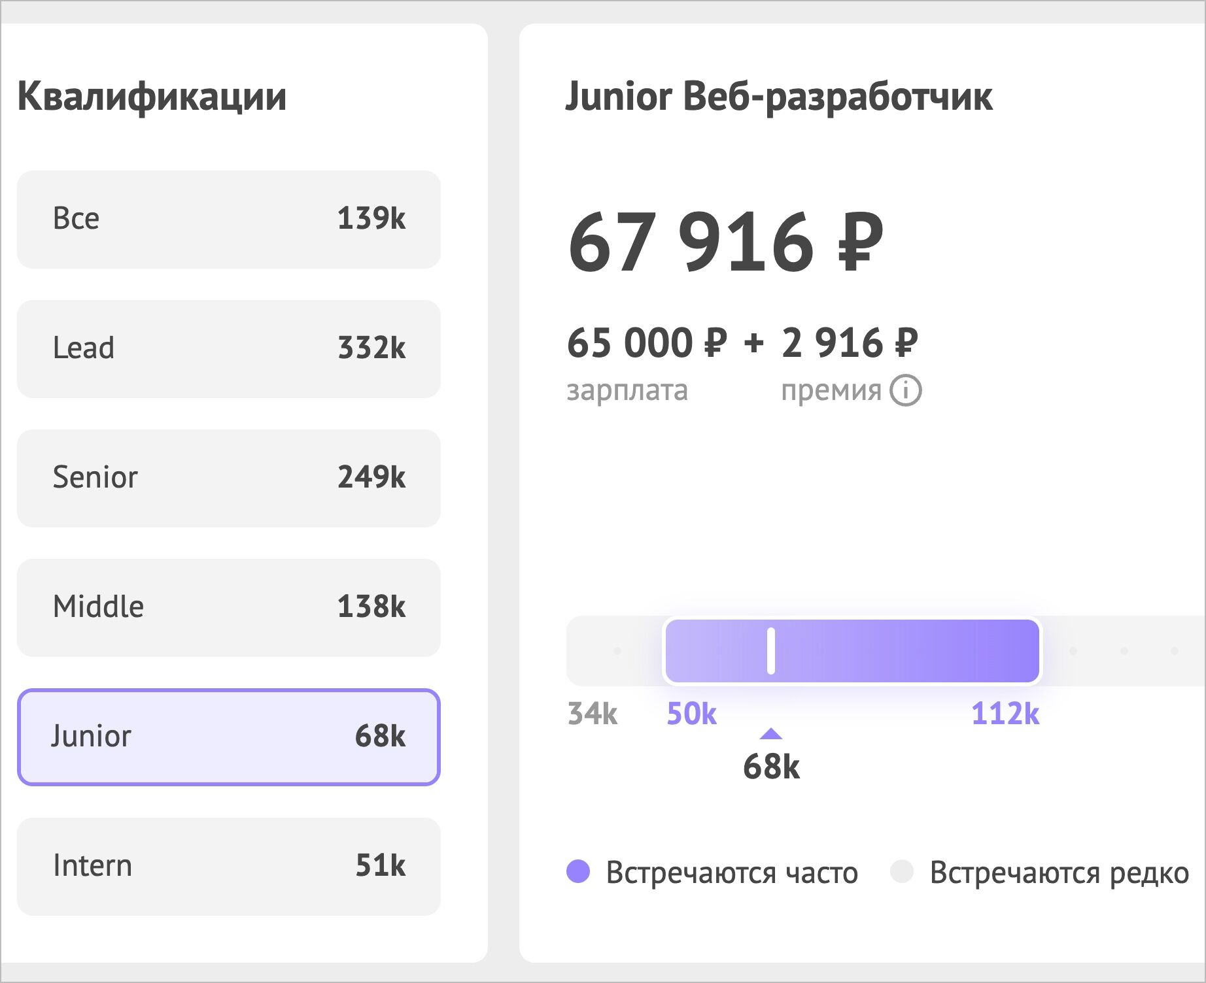
Task: Click the info icon next to премия
Action: [x=906, y=391]
